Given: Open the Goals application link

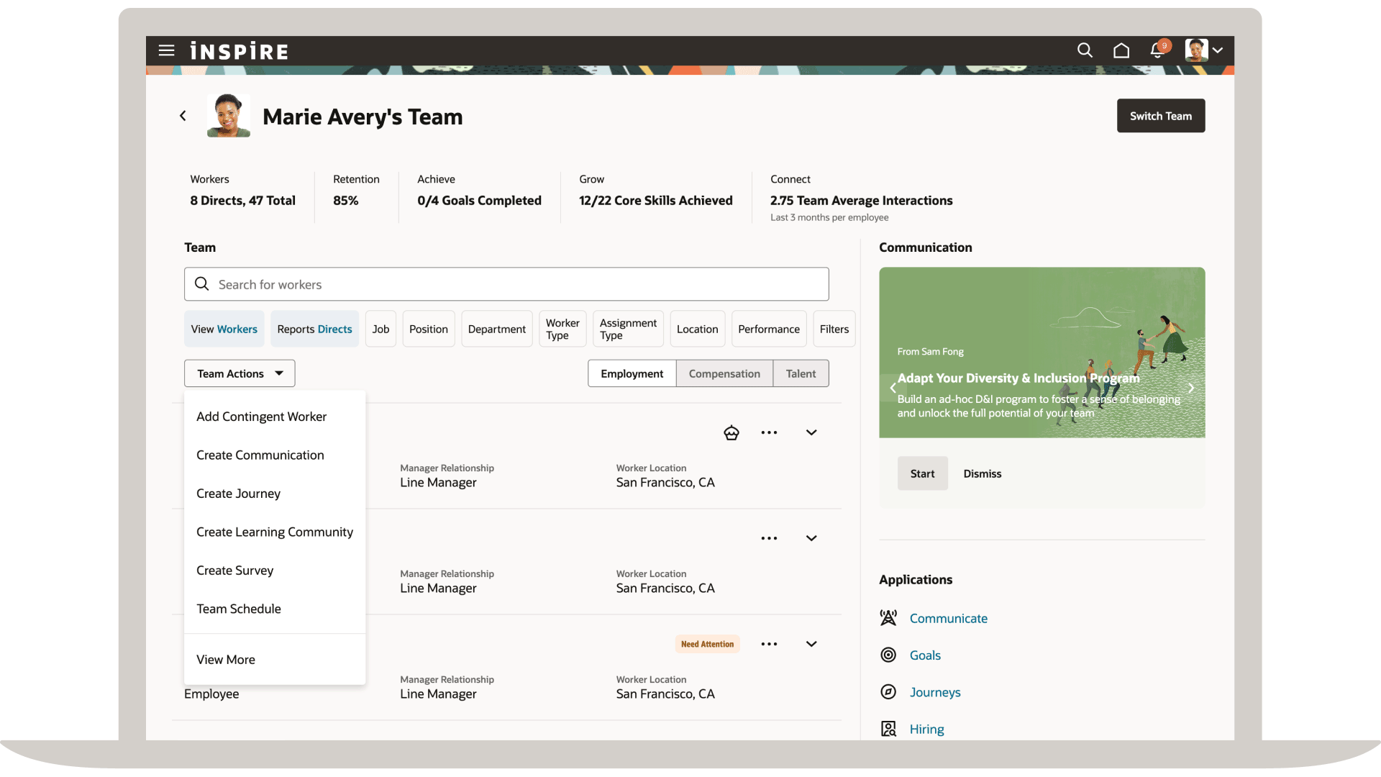Looking at the screenshot, I should coord(925,655).
